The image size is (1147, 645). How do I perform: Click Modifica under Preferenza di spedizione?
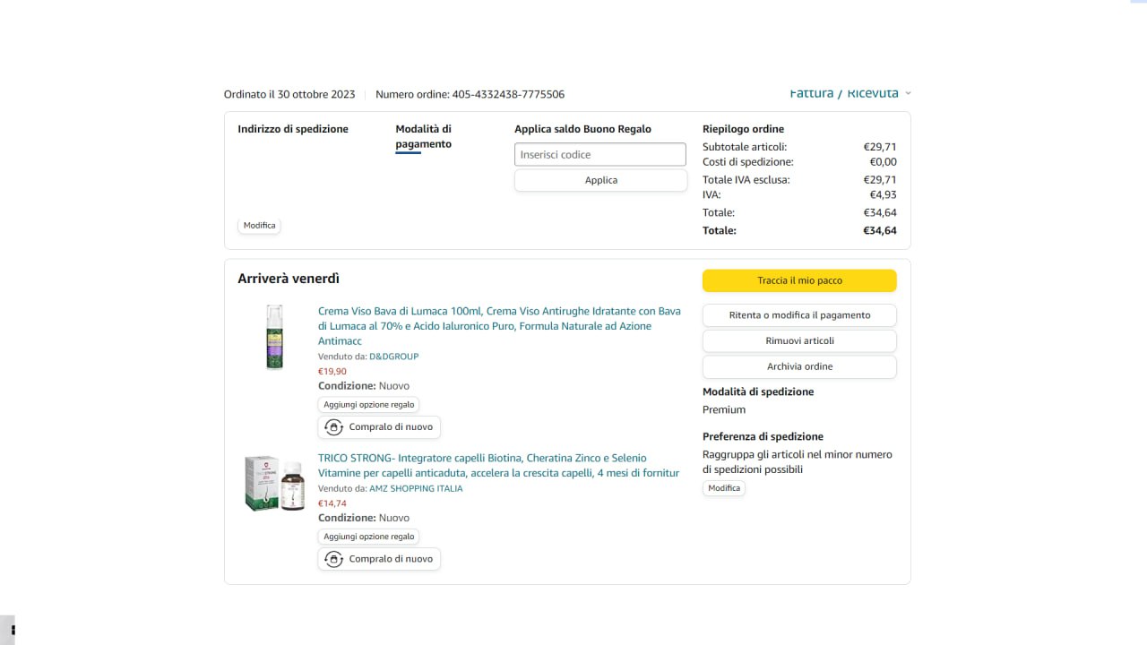pyautogui.click(x=724, y=488)
